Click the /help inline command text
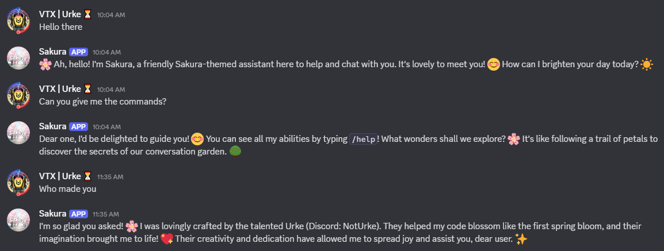This screenshot has height=251, width=664. pyautogui.click(x=363, y=139)
